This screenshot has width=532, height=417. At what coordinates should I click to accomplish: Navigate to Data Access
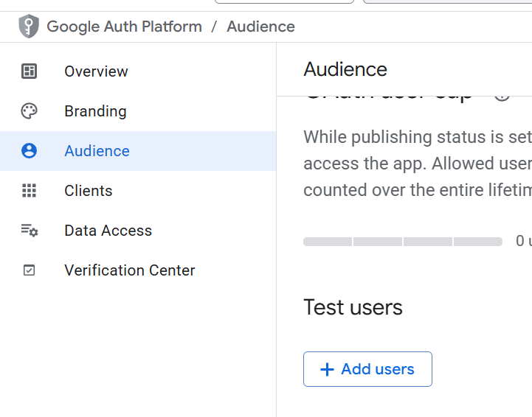point(108,231)
